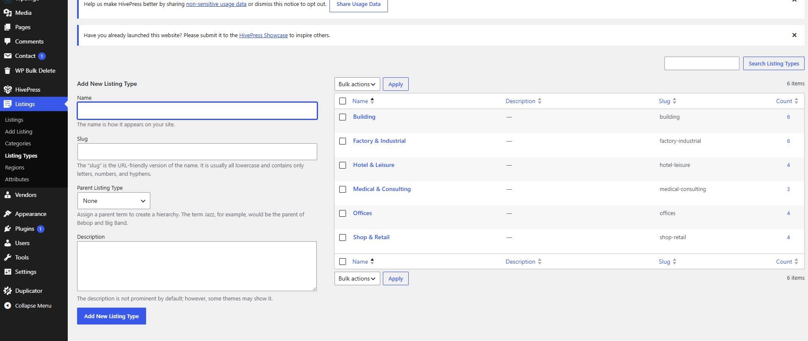Check the Factory & Industrial row checkbox
808x341 pixels.
343,141
